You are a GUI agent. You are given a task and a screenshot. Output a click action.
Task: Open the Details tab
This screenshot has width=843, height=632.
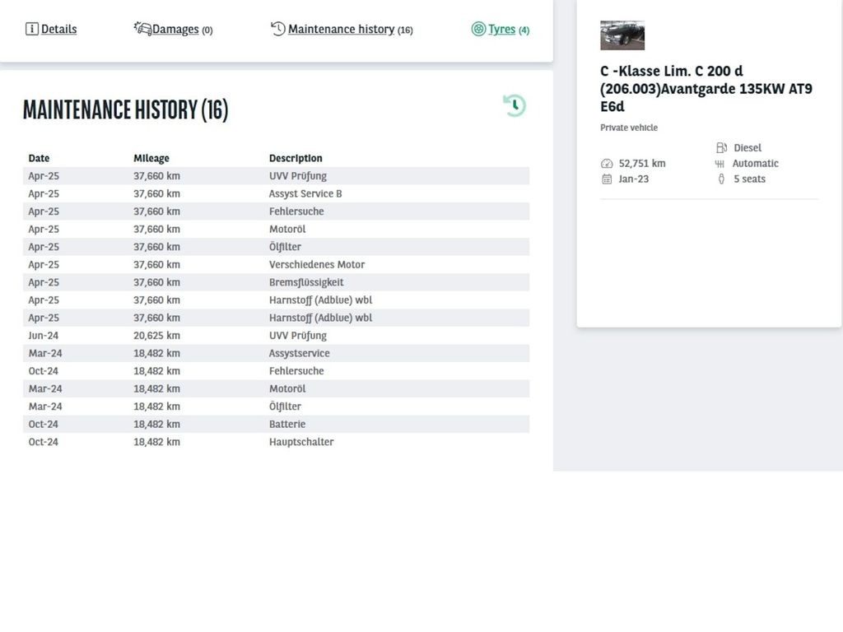tap(58, 29)
